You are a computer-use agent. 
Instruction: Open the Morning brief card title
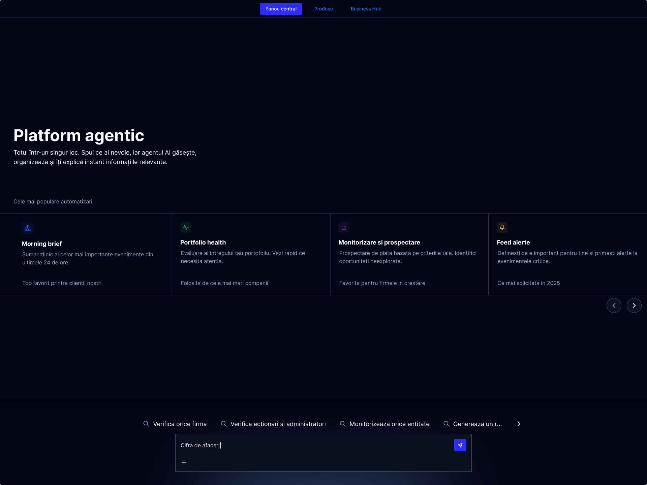[42, 244]
